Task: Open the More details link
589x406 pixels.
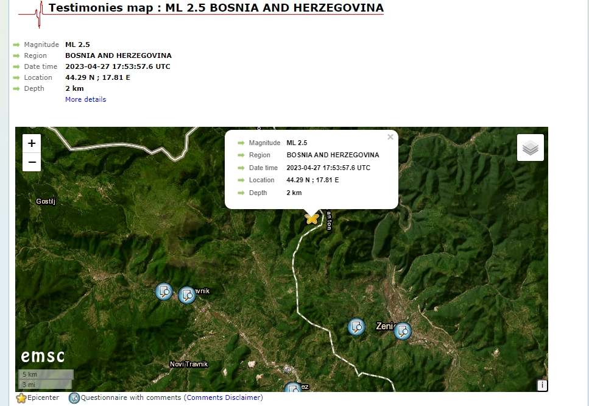Action: point(85,99)
